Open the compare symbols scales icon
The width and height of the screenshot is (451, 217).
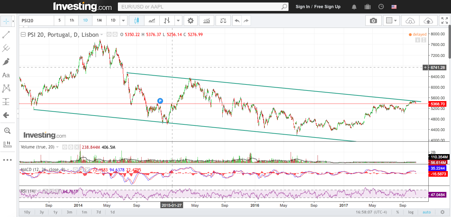[223, 20]
